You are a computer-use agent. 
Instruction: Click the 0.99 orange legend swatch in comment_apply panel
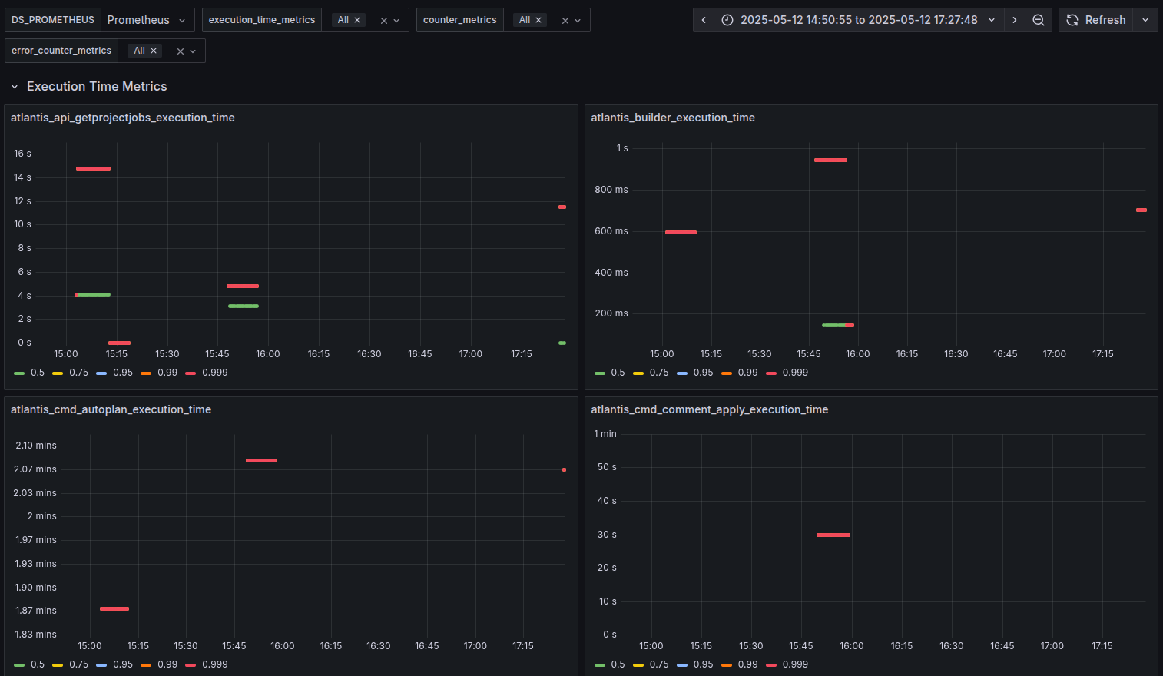tap(726, 664)
